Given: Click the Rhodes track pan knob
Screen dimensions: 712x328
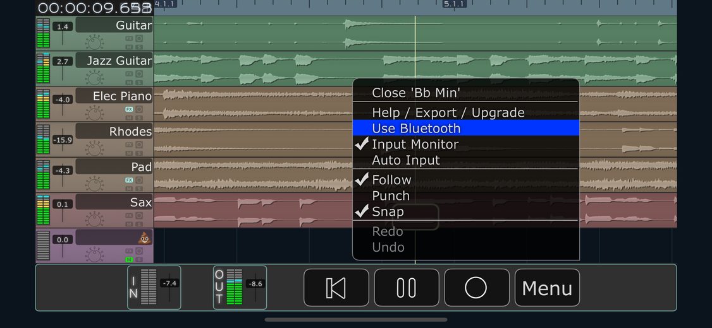Looking at the screenshot, I should pos(94,149).
